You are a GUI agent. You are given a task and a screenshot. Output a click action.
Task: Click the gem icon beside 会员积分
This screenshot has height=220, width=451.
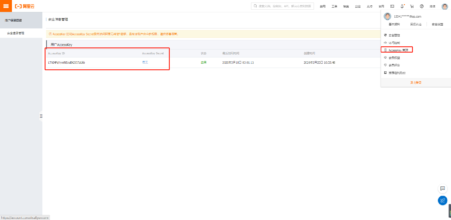pyautogui.click(x=385, y=65)
